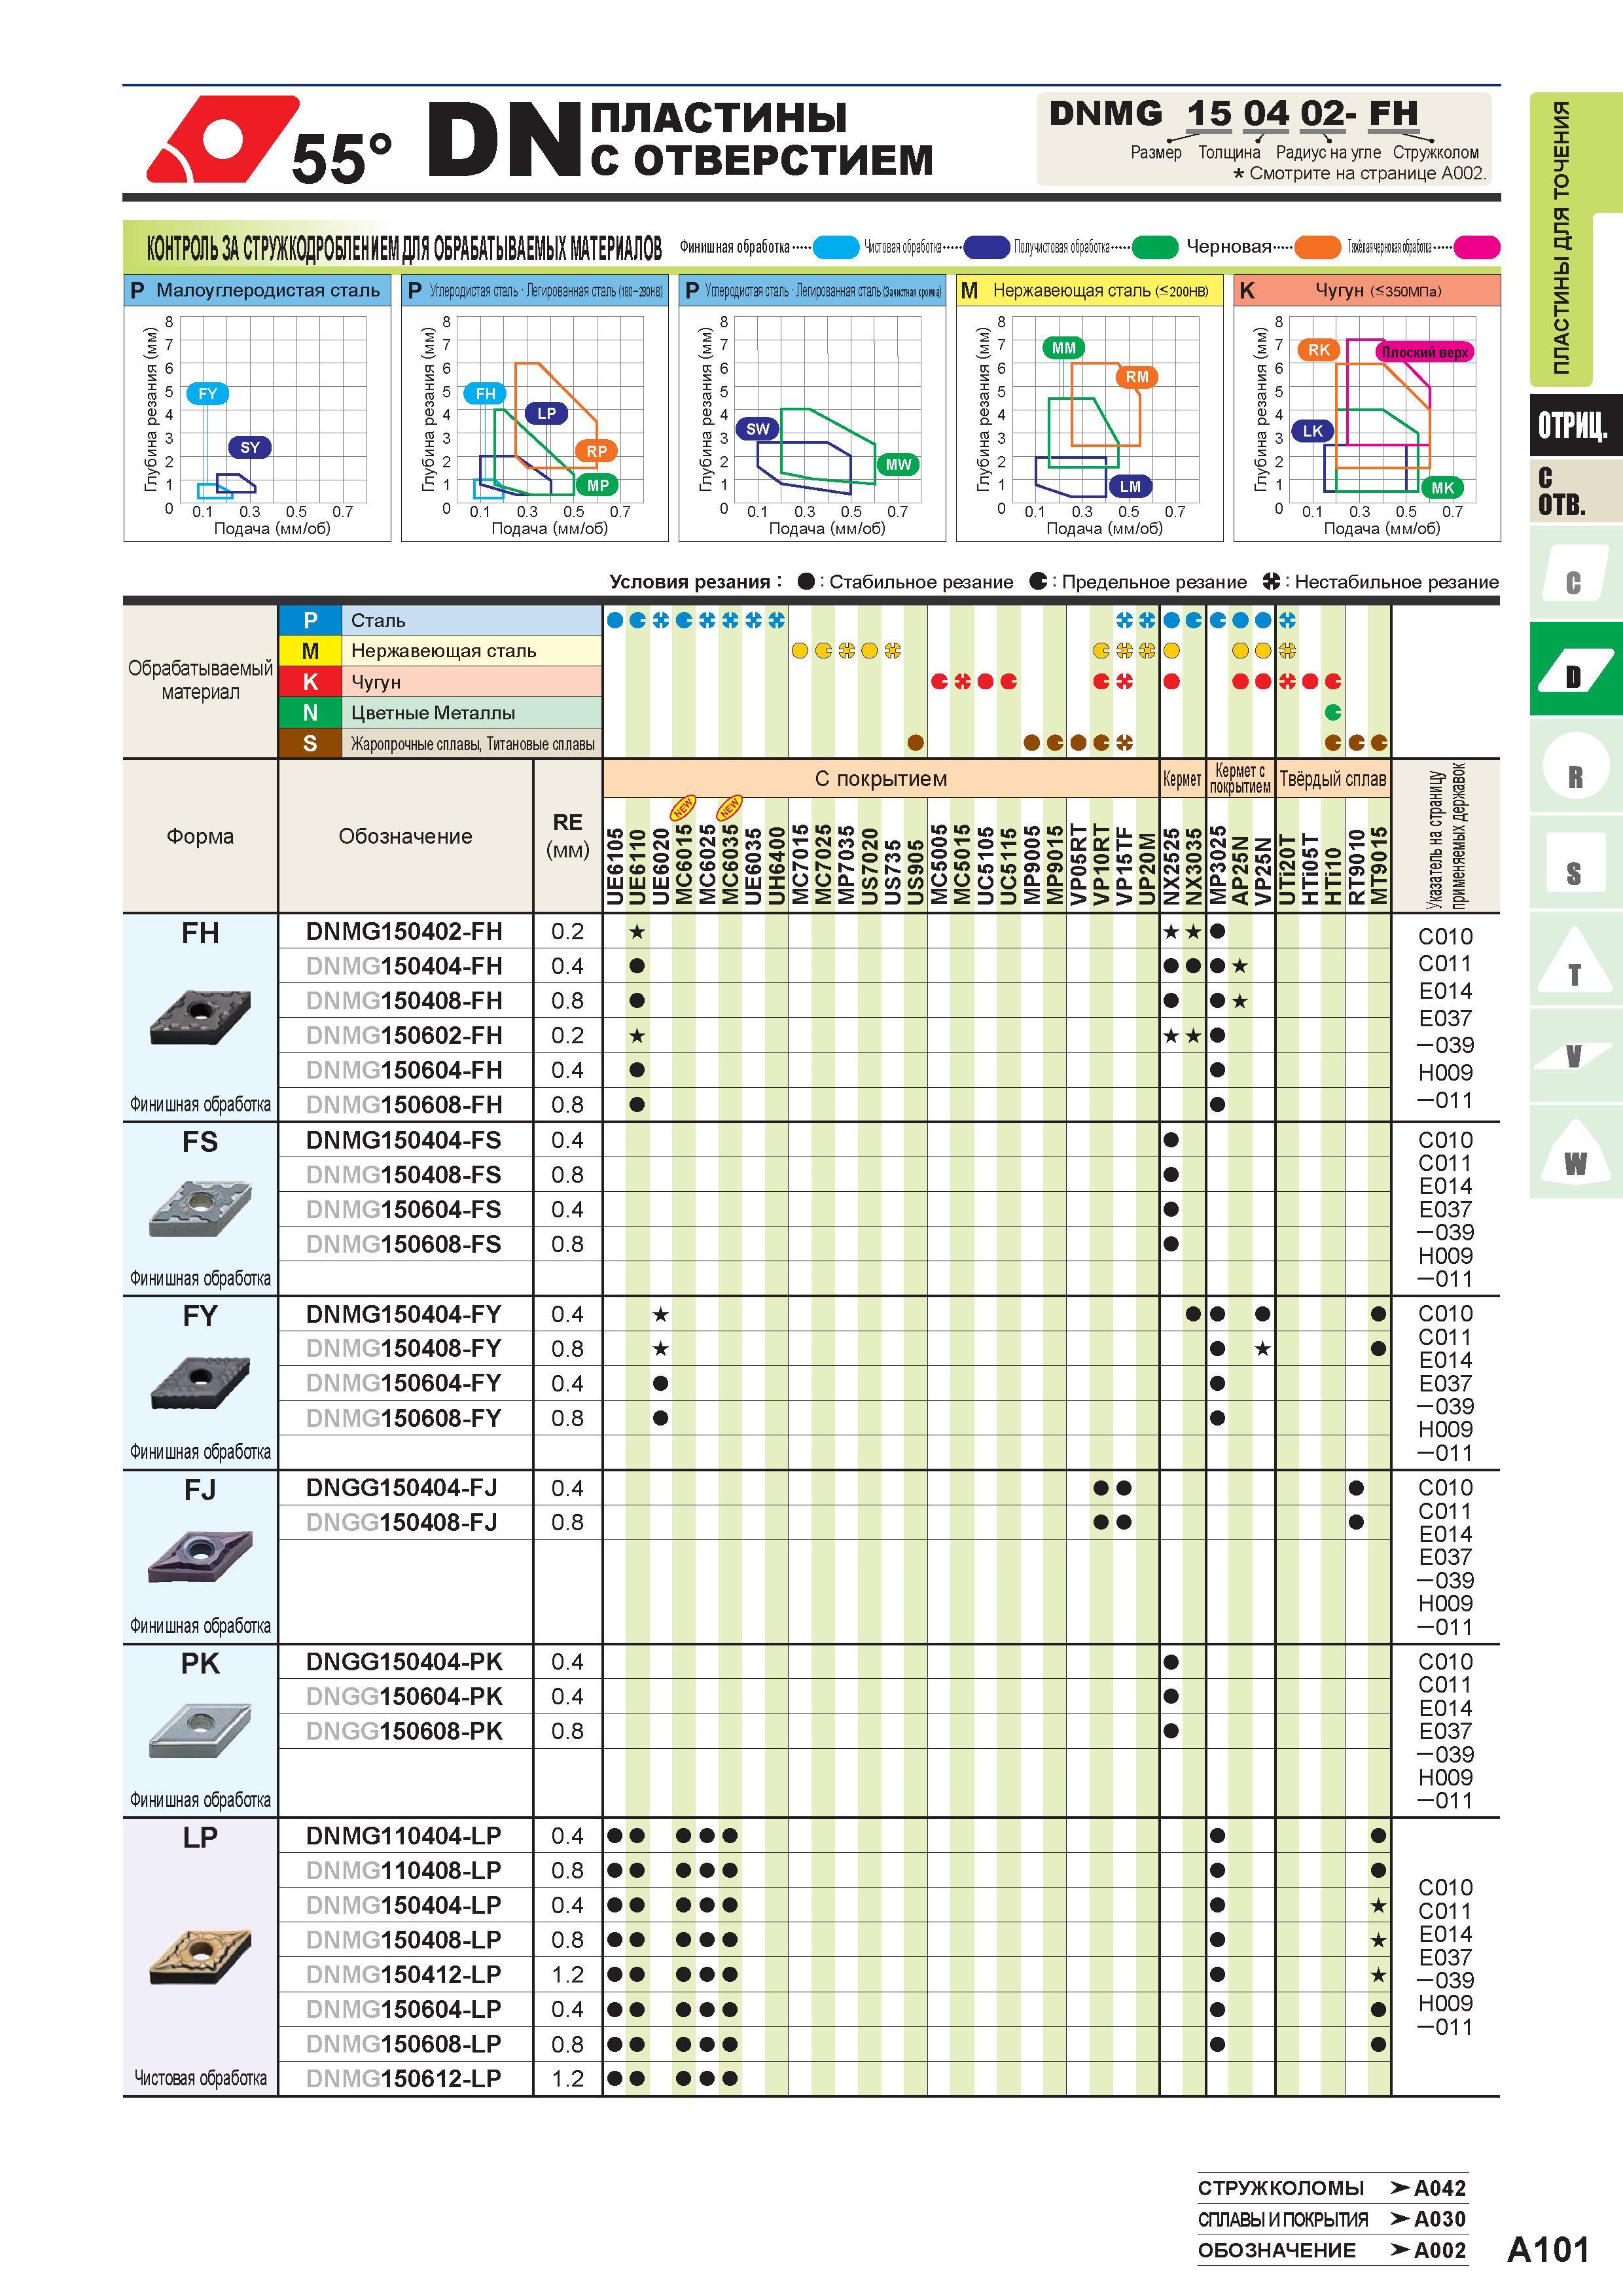Click the LK chipbreaker badge in cast iron chart
This screenshot has height=2296, width=1623.
click(x=1313, y=431)
